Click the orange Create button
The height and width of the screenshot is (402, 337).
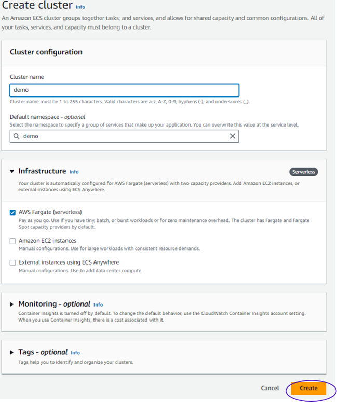308,388
